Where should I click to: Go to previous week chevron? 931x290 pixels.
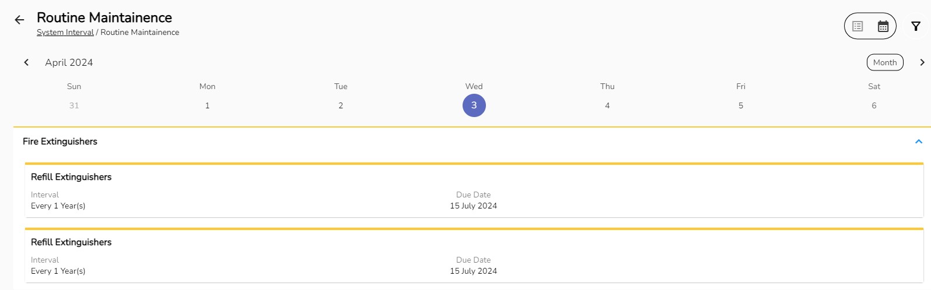pyautogui.click(x=26, y=62)
